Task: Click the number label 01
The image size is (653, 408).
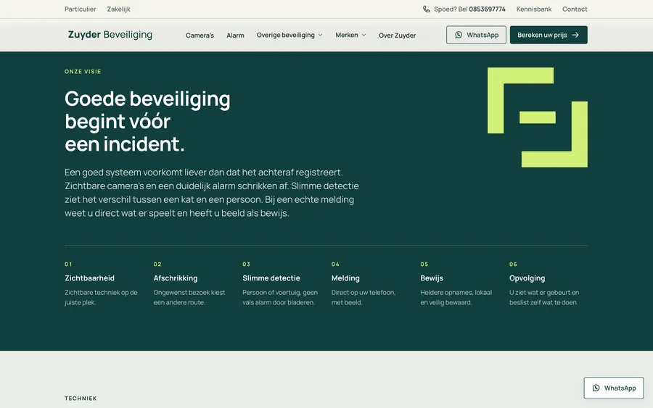Action: pyautogui.click(x=68, y=264)
